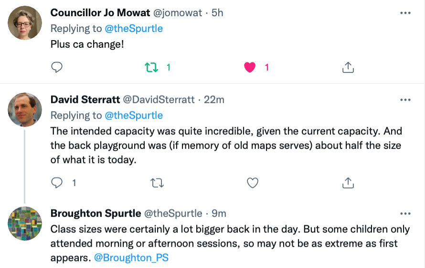
Task: Open Broughton Spurtle's avatar
Action: [x=25, y=224]
